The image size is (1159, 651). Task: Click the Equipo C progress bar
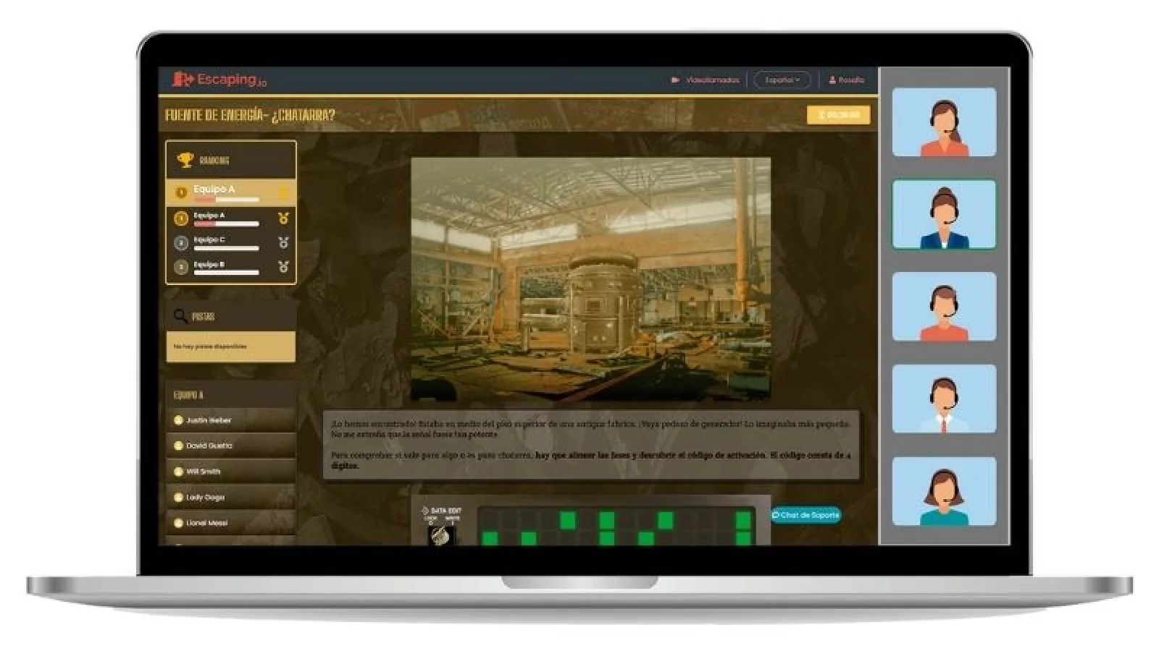226,248
